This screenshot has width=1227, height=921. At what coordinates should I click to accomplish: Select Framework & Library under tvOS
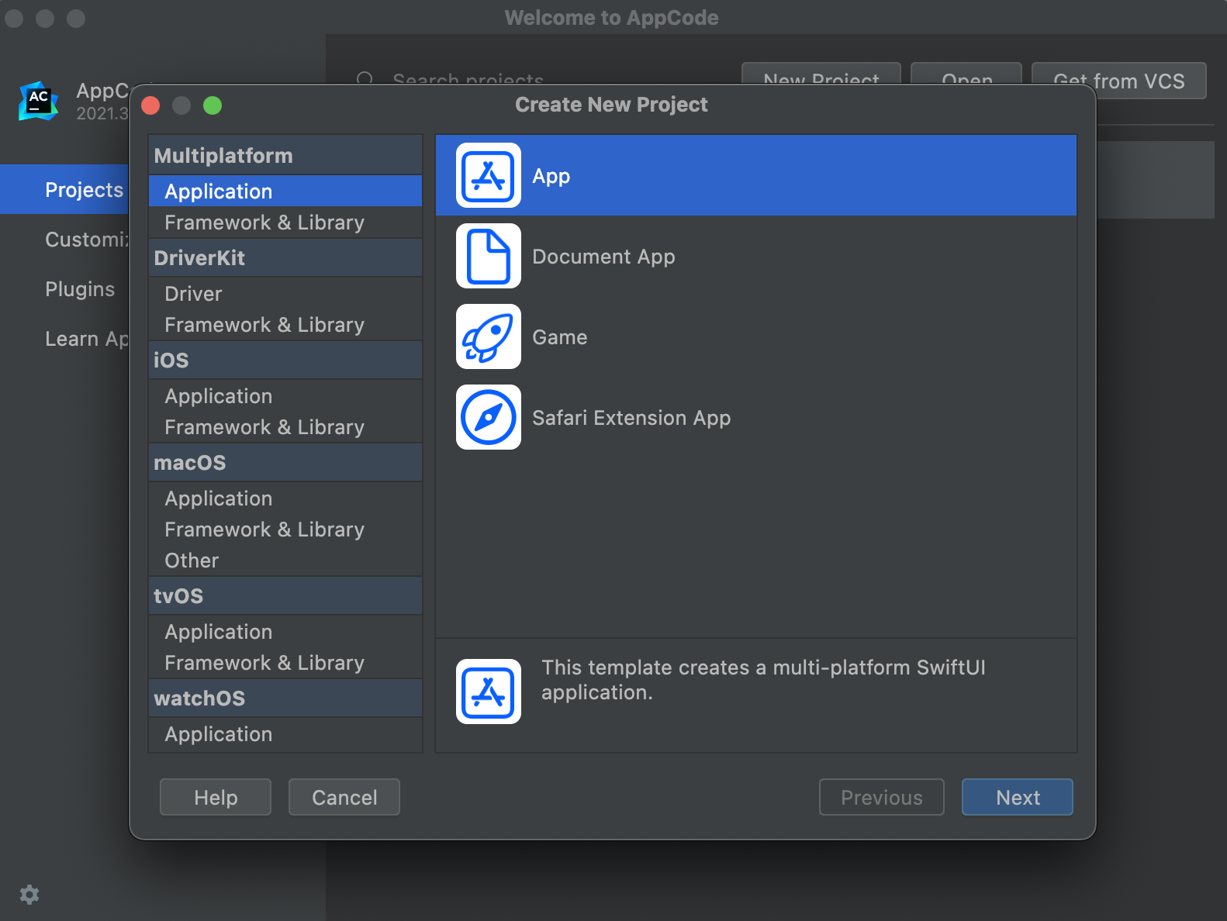[285, 662]
